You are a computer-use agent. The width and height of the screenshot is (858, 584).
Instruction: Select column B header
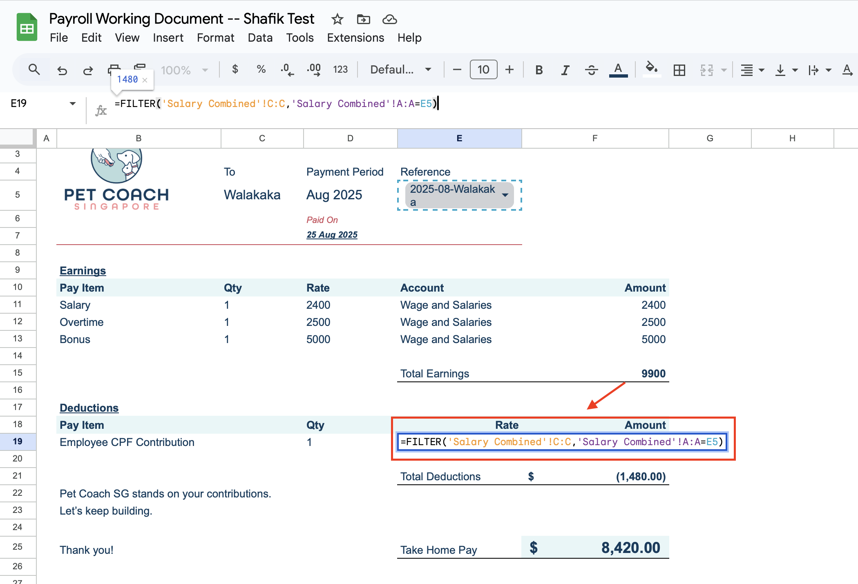[x=139, y=138]
